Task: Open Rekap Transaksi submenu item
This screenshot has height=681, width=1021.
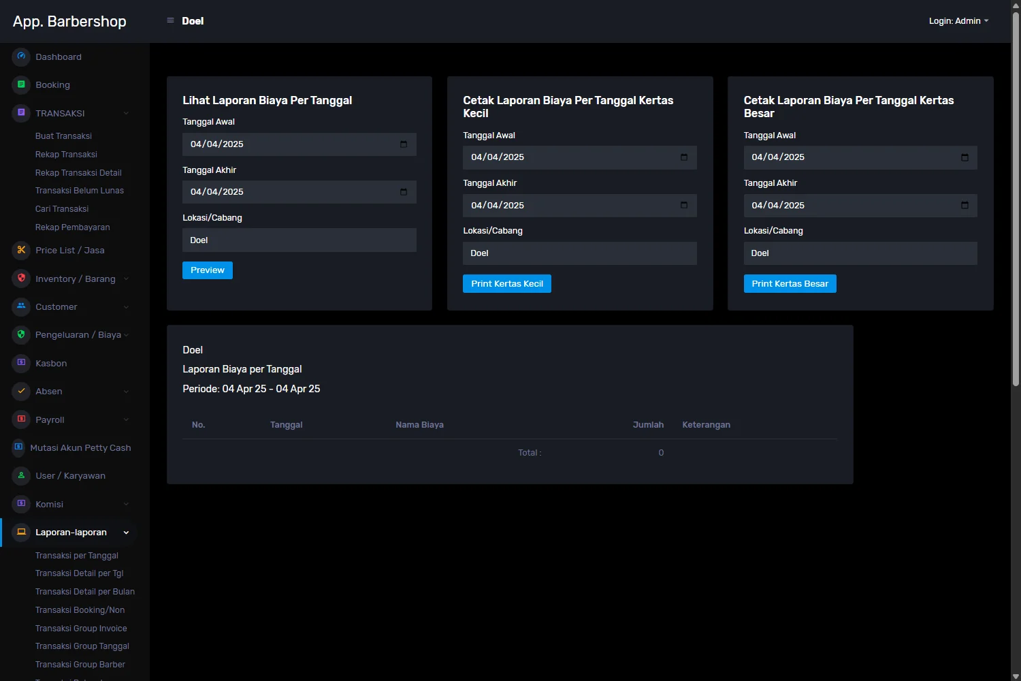Action: (x=66, y=155)
